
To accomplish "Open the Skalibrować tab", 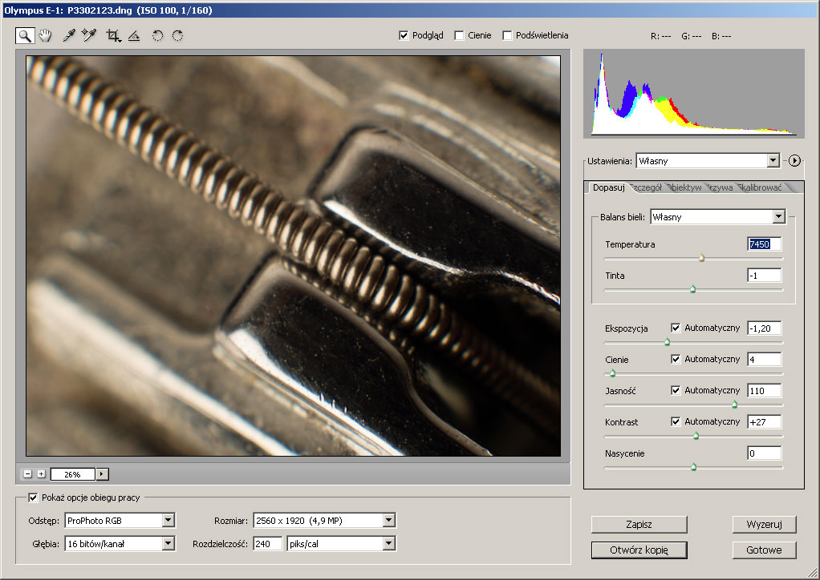I will click(x=760, y=187).
